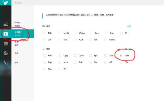Viewport: 164px width, 101px height.
Task: Check the Ogm file type box
Action: [x=91, y=33]
